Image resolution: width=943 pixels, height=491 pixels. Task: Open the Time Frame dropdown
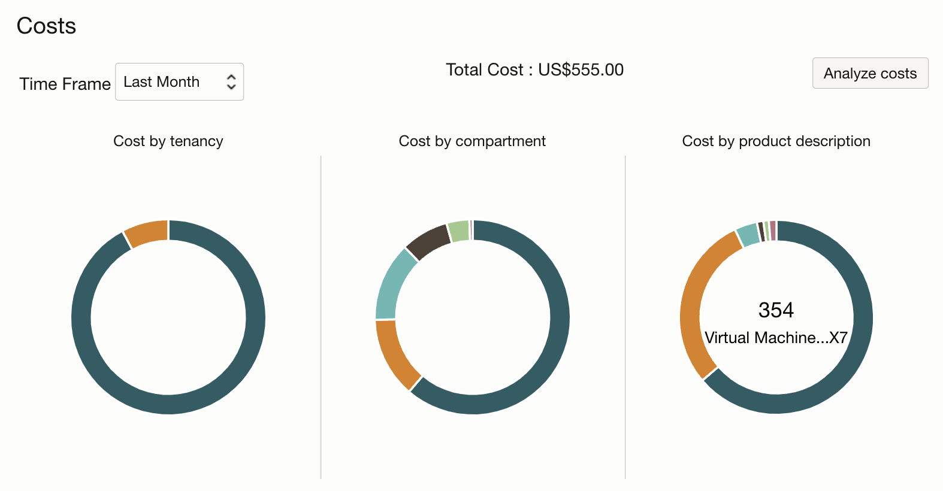click(179, 81)
